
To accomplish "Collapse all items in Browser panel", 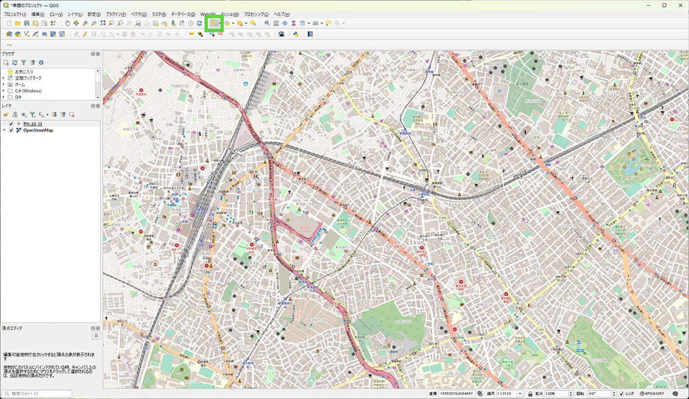I will point(33,62).
